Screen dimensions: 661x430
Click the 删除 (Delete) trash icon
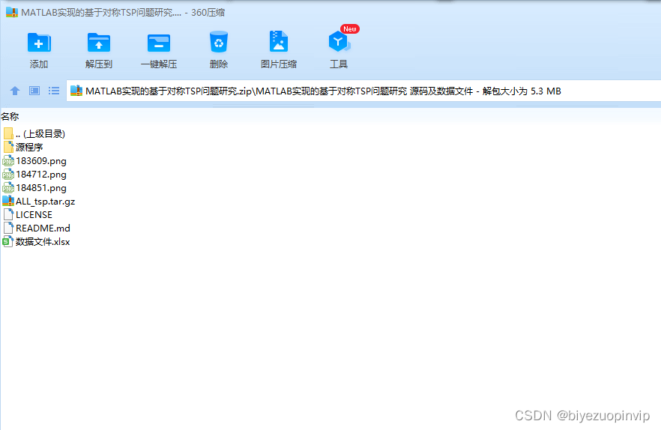tap(218, 42)
